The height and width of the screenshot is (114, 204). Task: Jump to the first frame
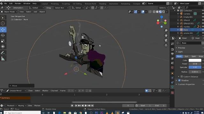76,105
